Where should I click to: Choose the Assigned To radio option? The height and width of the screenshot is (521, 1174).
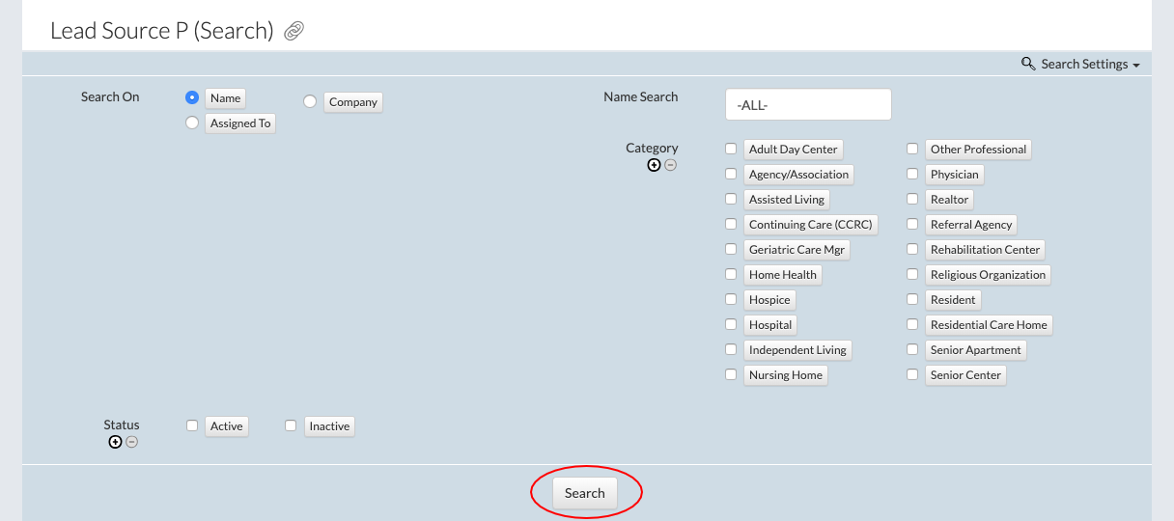[x=192, y=123]
